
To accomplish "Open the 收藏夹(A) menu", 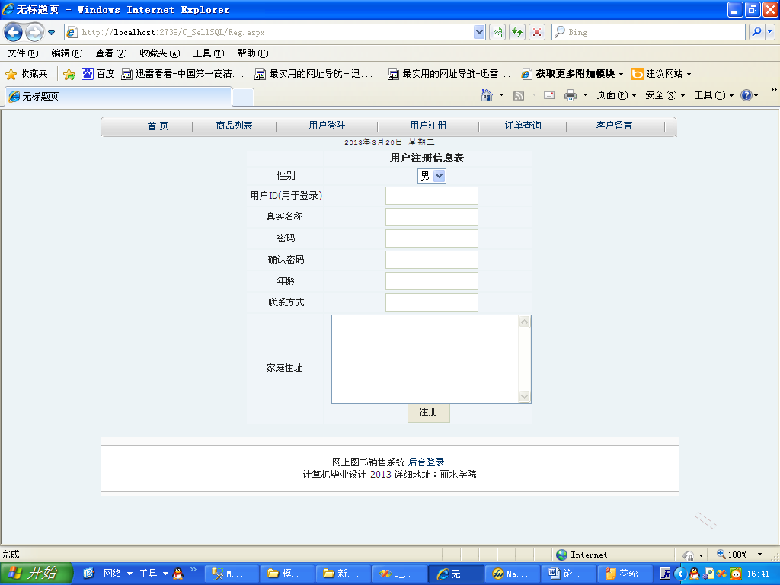I will tap(160, 53).
